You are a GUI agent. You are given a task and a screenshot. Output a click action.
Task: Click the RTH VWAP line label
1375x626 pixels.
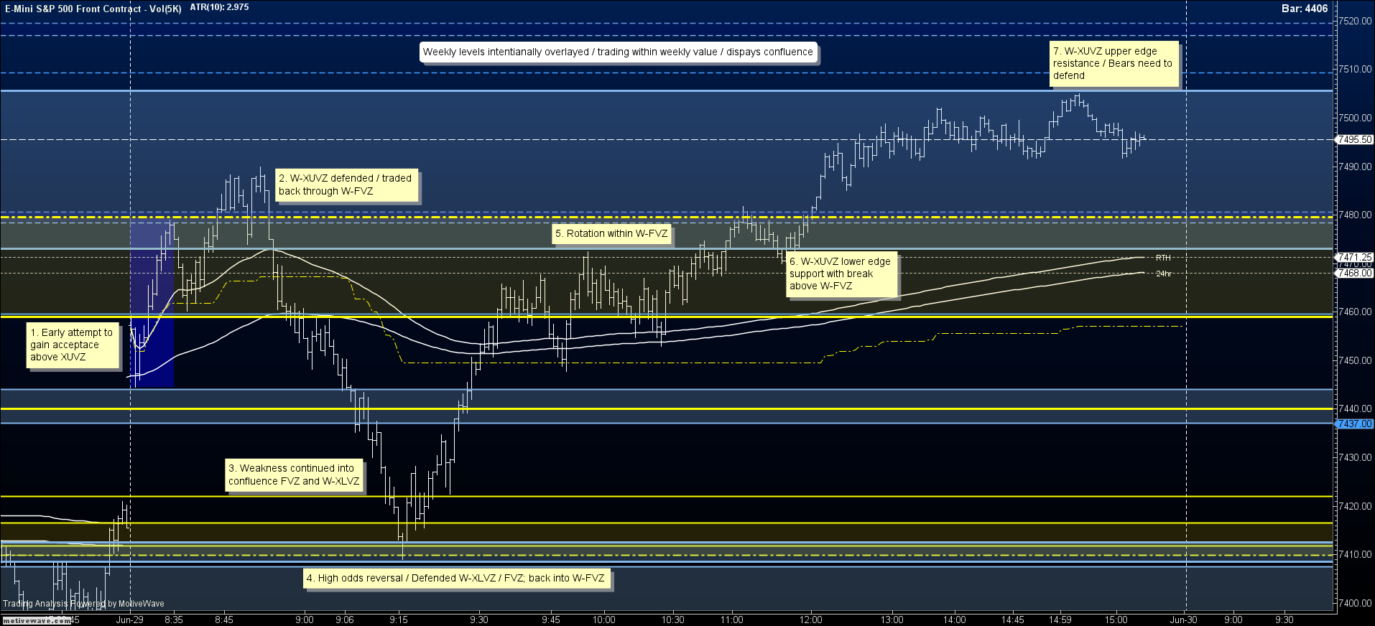click(x=1163, y=258)
